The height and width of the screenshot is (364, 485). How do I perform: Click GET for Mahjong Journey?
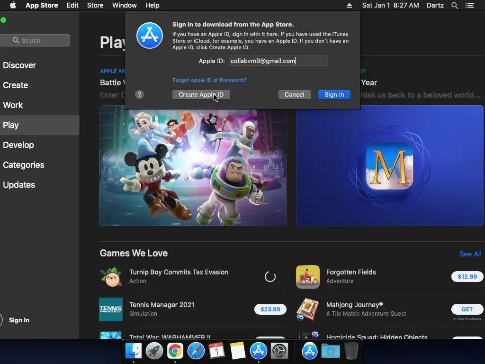467,309
